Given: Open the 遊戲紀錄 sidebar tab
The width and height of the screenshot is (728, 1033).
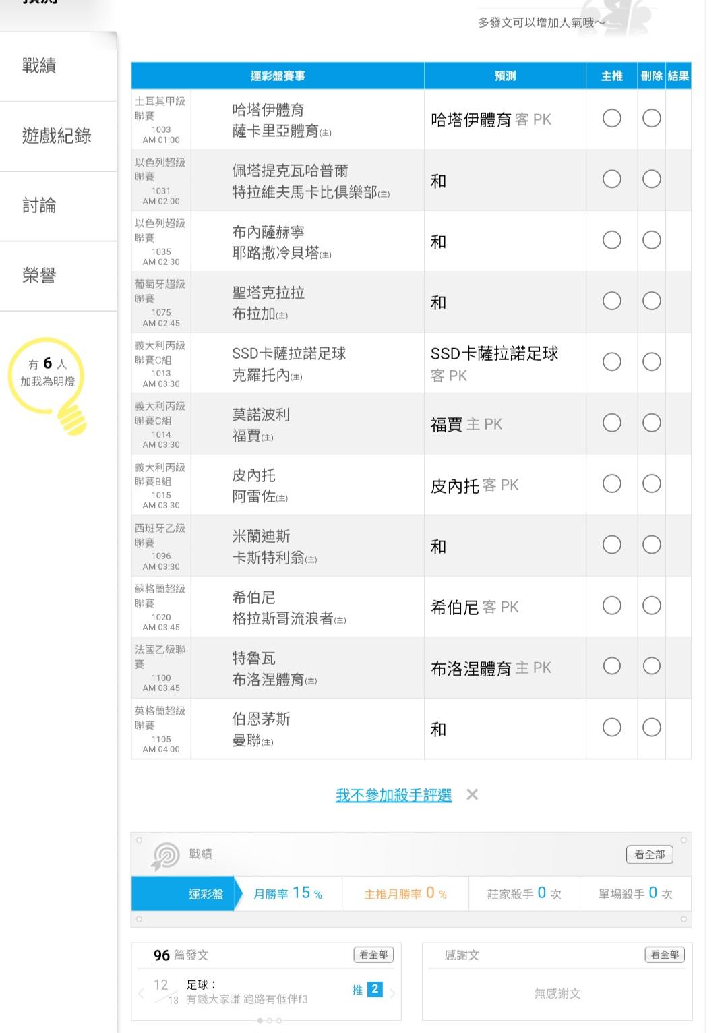Looking at the screenshot, I should [57, 136].
